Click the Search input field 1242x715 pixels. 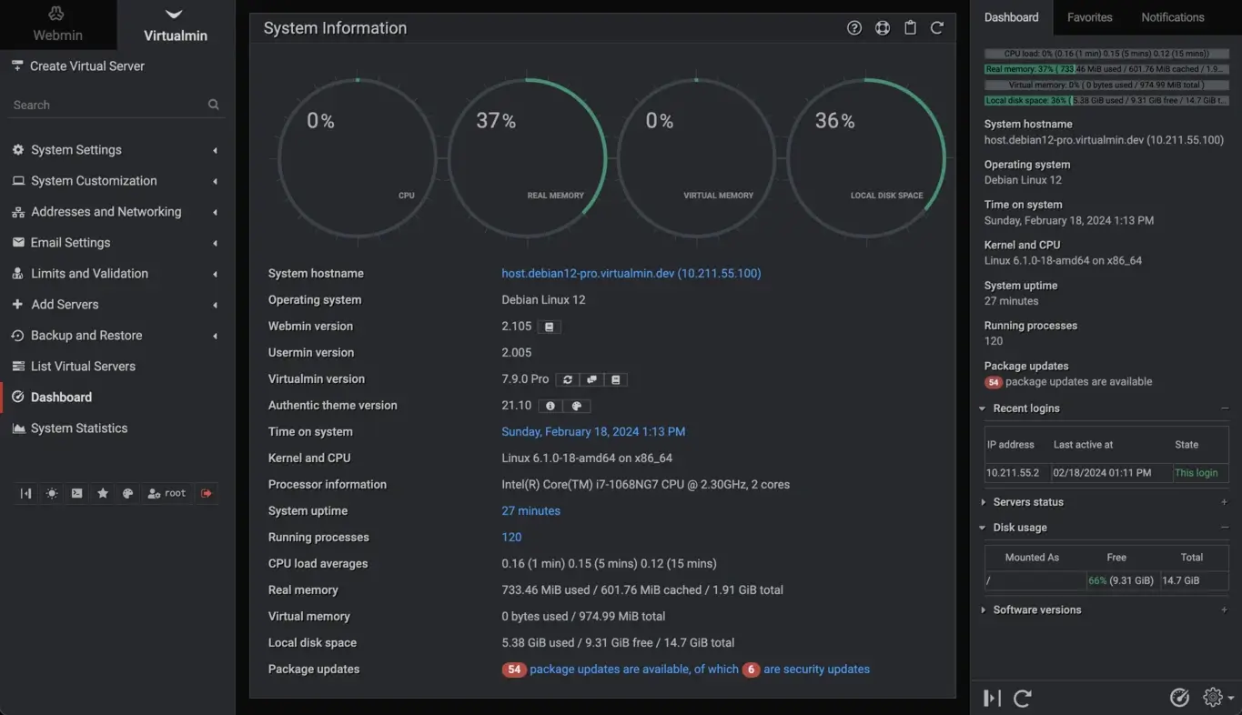(105, 104)
